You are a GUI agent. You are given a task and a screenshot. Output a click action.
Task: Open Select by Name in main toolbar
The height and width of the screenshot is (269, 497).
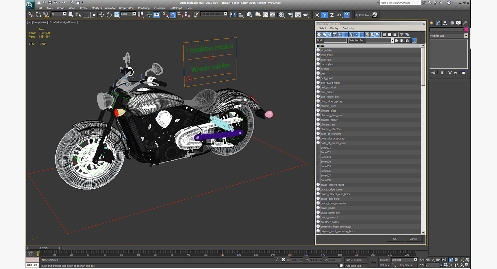click(x=78, y=15)
